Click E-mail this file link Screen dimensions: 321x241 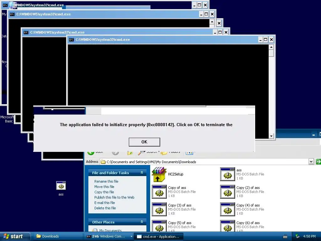click(x=104, y=203)
